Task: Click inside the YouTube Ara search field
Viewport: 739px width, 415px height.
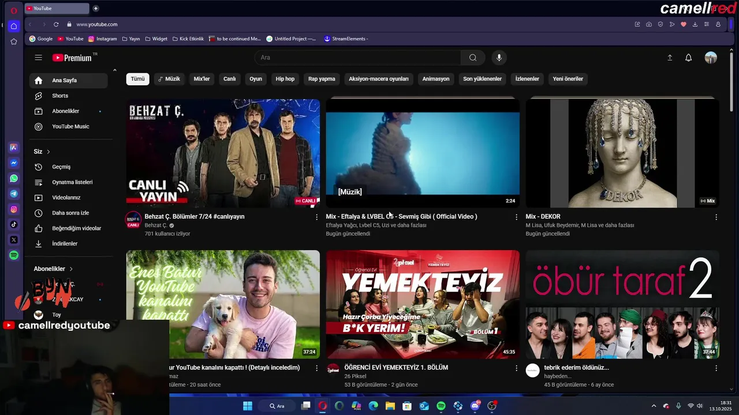Action: pos(357,58)
